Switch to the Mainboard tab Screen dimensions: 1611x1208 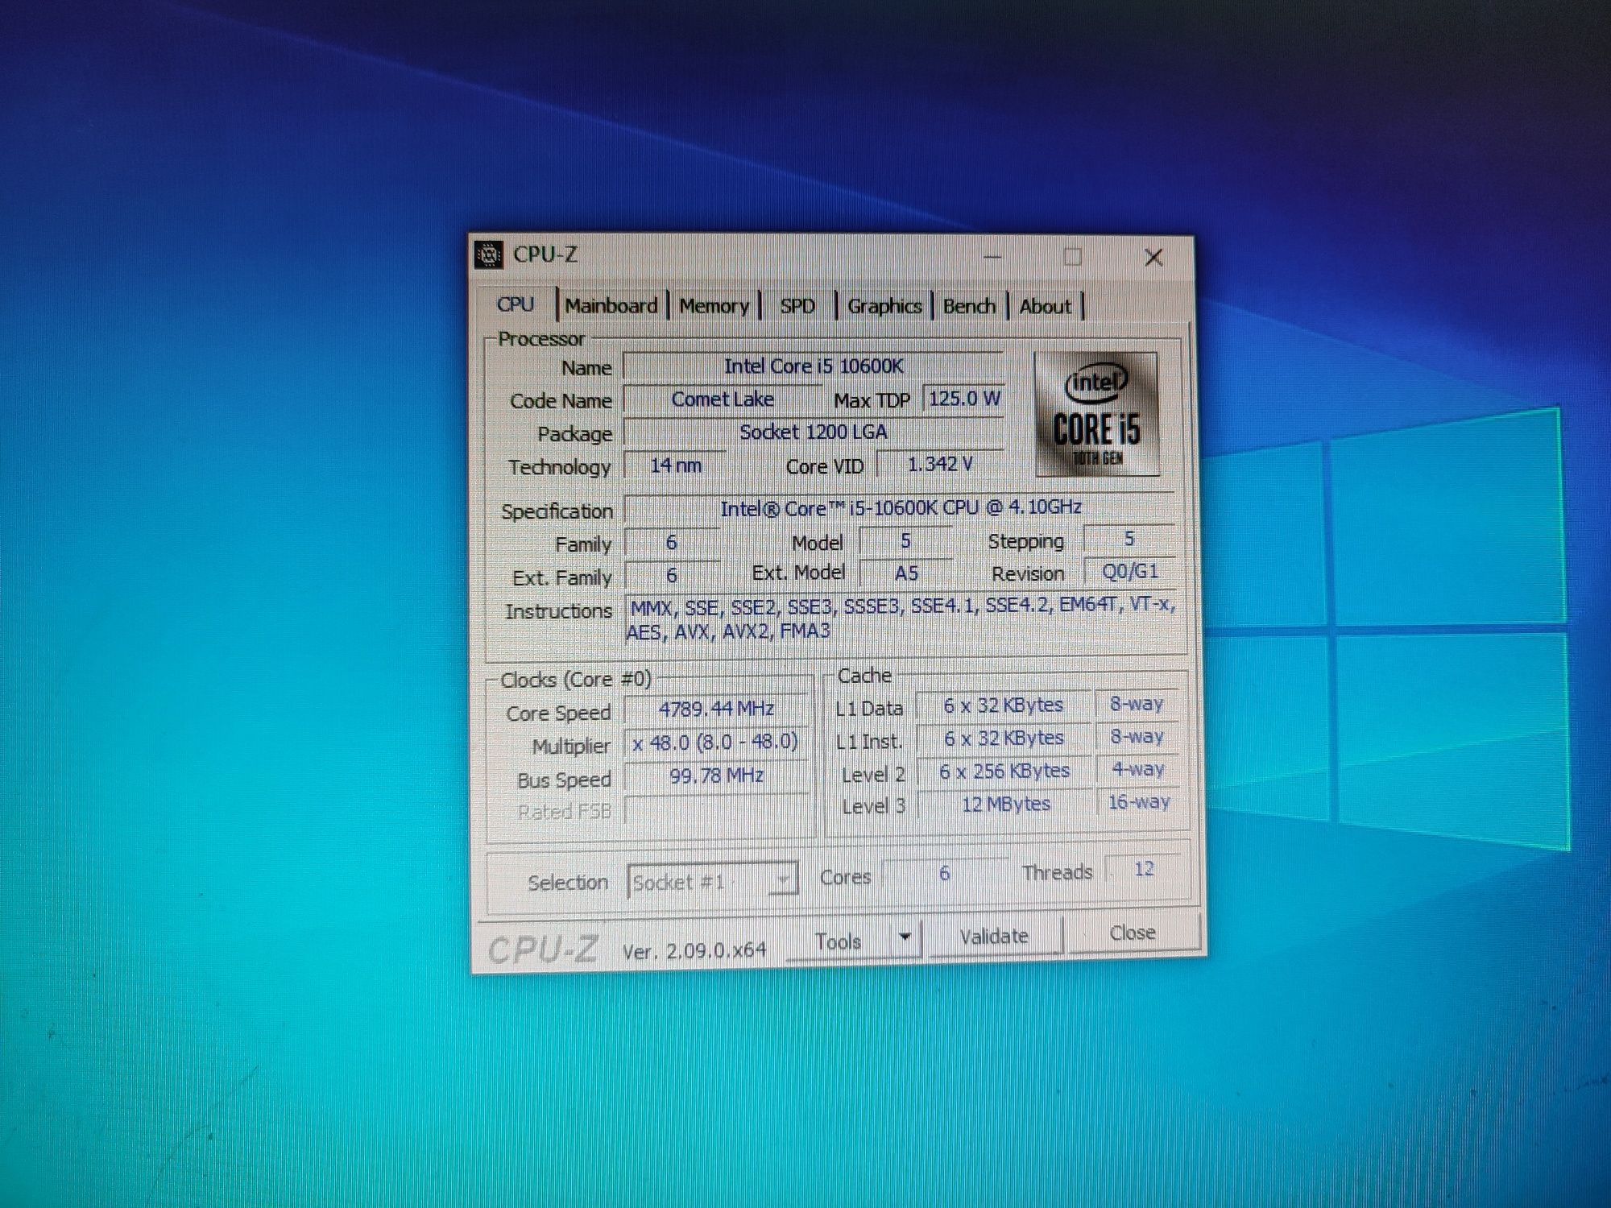611,306
